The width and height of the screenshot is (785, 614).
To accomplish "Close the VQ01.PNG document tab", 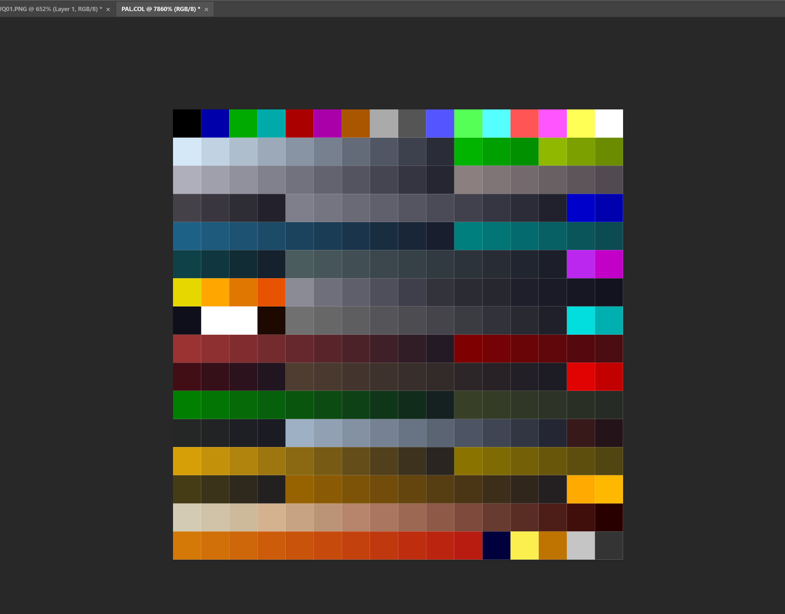I will coord(108,9).
